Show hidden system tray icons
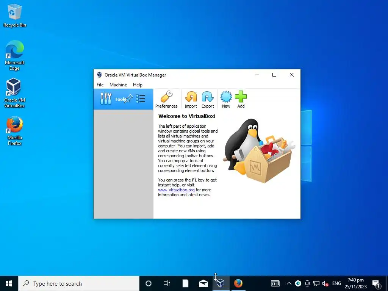Image resolution: width=388 pixels, height=291 pixels. [x=289, y=283]
